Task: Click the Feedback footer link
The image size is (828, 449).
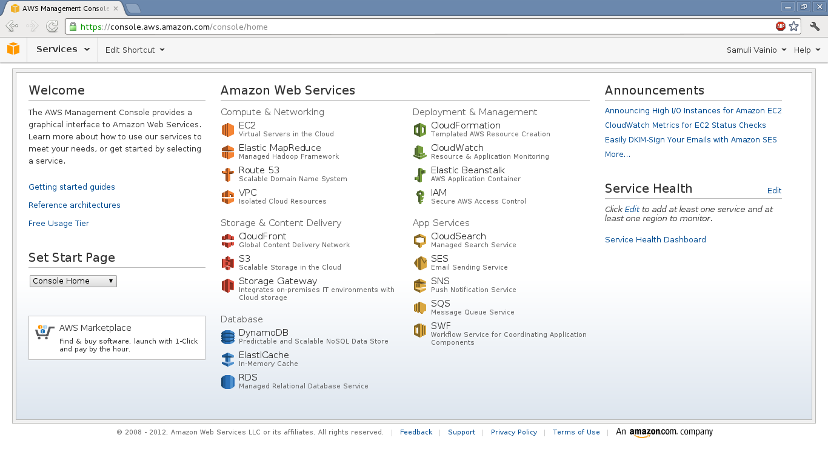Action: (416, 432)
